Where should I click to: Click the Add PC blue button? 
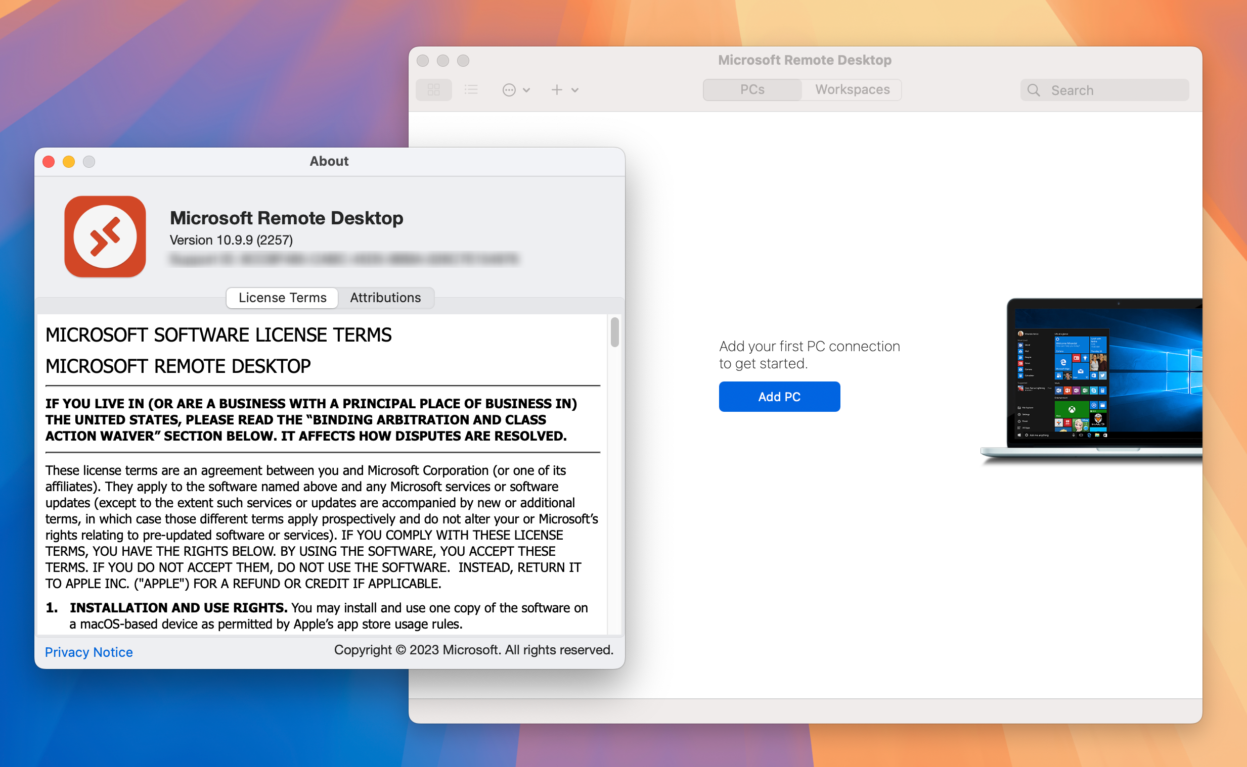coord(779,397)
